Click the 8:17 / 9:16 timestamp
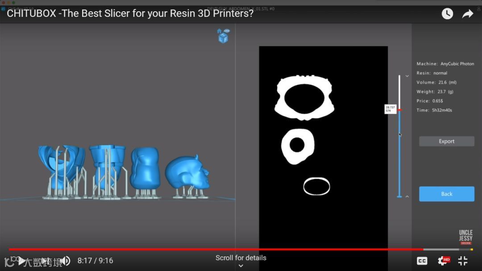The height and width of the screenshot is (271, 482). coord(96,261)
